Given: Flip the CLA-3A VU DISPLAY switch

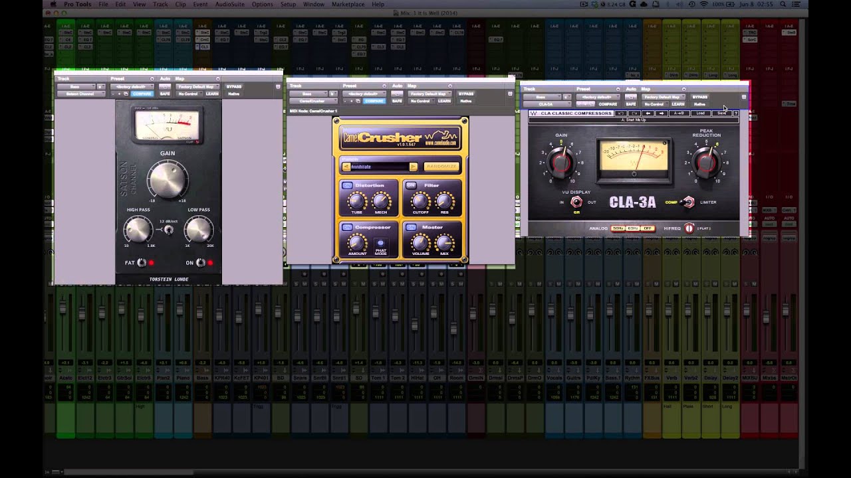Looking at the screenshot, I should 576,202.
